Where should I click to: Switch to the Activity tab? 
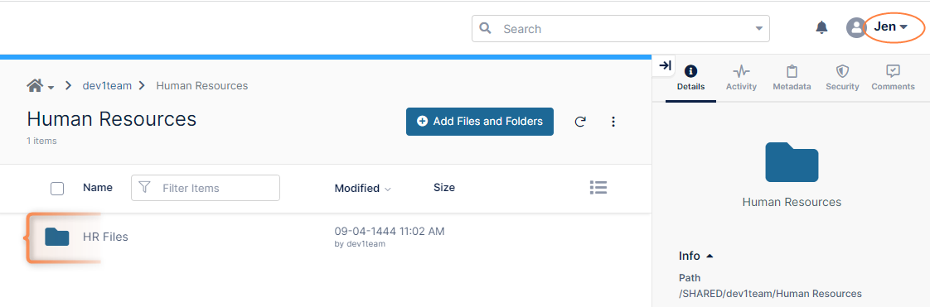point(741,79)
